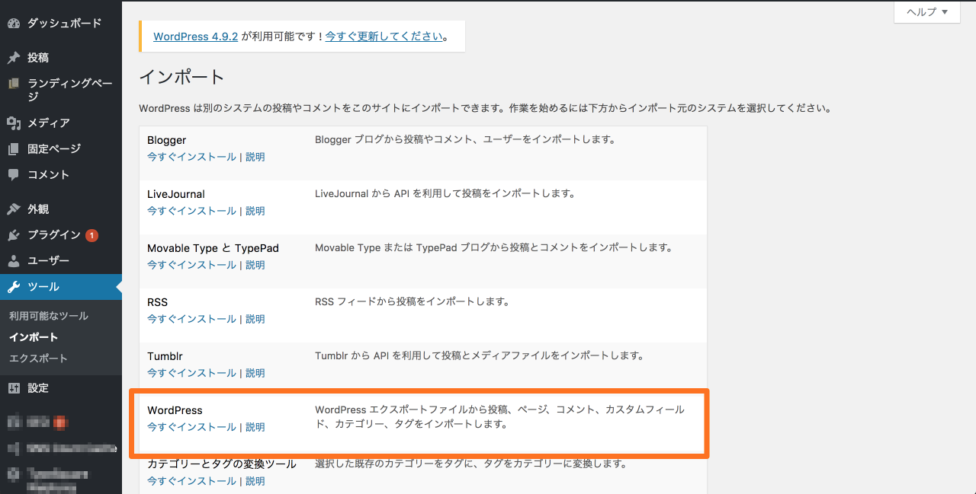This screenshot has height=494, width=976.
Task: Open the 固定ページ menu
Action: point(61,148)
